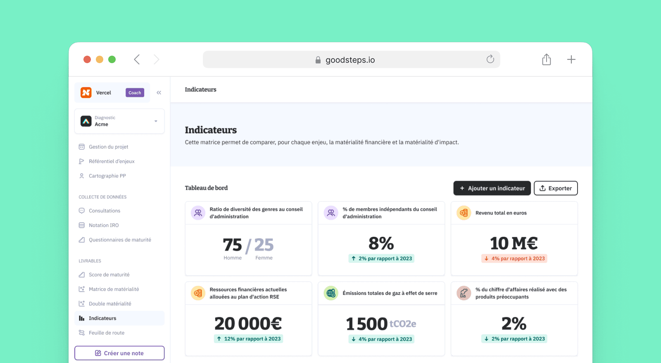Click the Score de maturité icon
The width and height of the screenshot is (661, 363).
point(82,275)
